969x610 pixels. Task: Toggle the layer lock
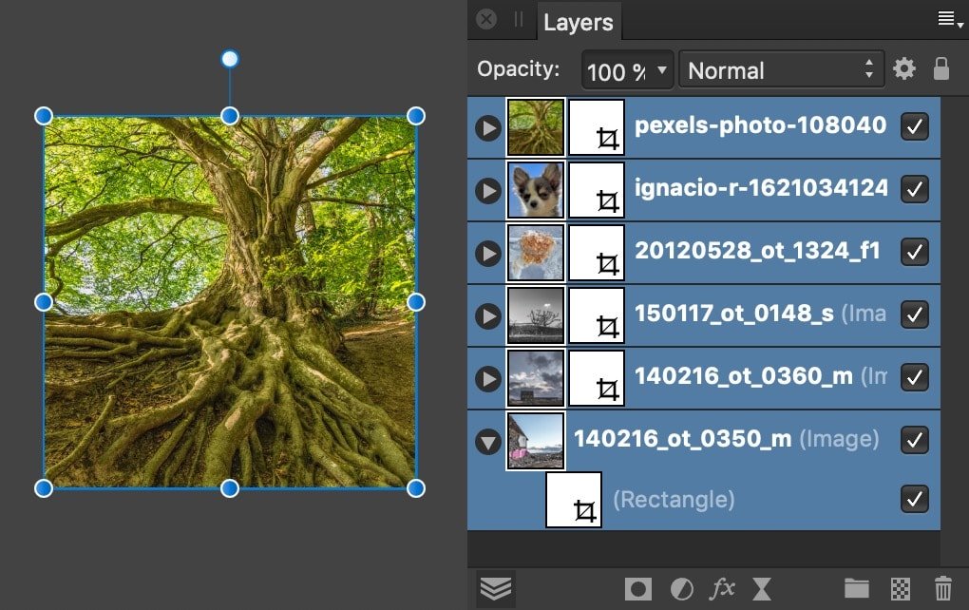(x=941, y=68)
